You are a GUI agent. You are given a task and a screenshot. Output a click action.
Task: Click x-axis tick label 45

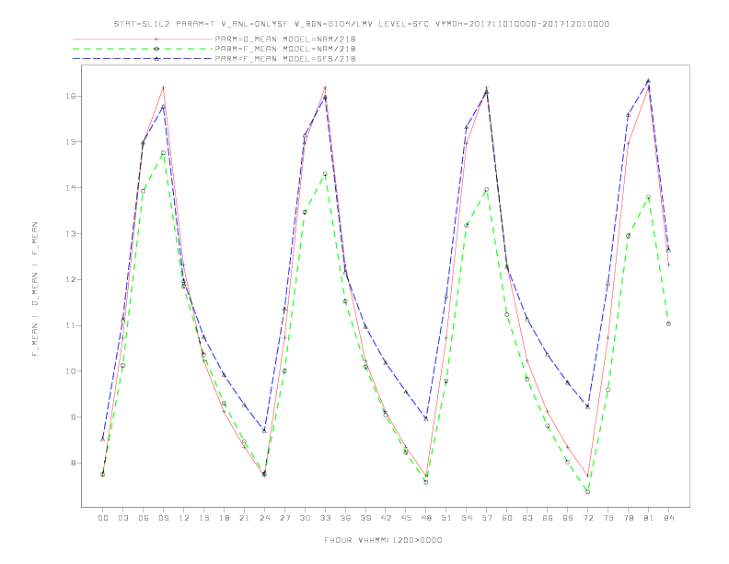click(x=406, y=518)
